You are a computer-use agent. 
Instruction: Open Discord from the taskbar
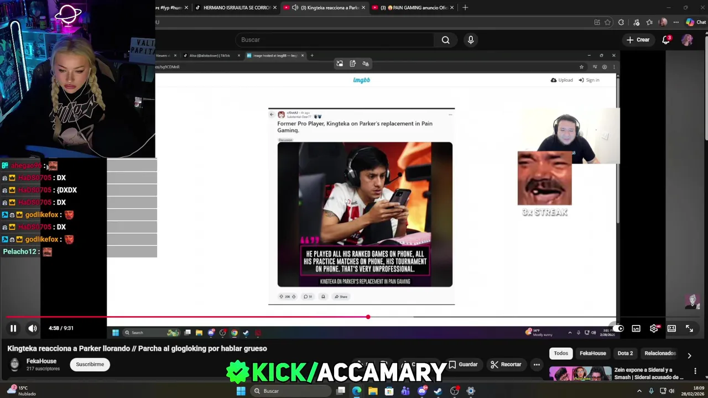[422, 391]
